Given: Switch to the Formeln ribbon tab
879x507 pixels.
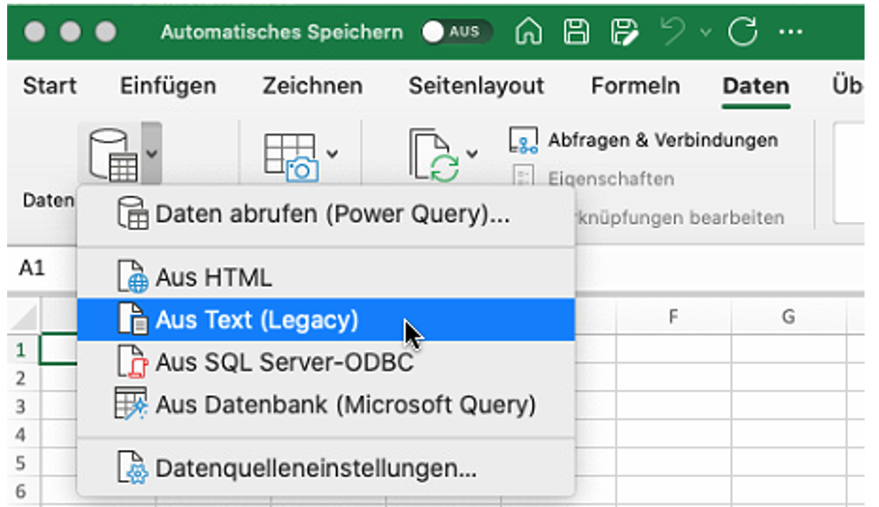Looking at the screenshot, I should [x=635, y=87].
